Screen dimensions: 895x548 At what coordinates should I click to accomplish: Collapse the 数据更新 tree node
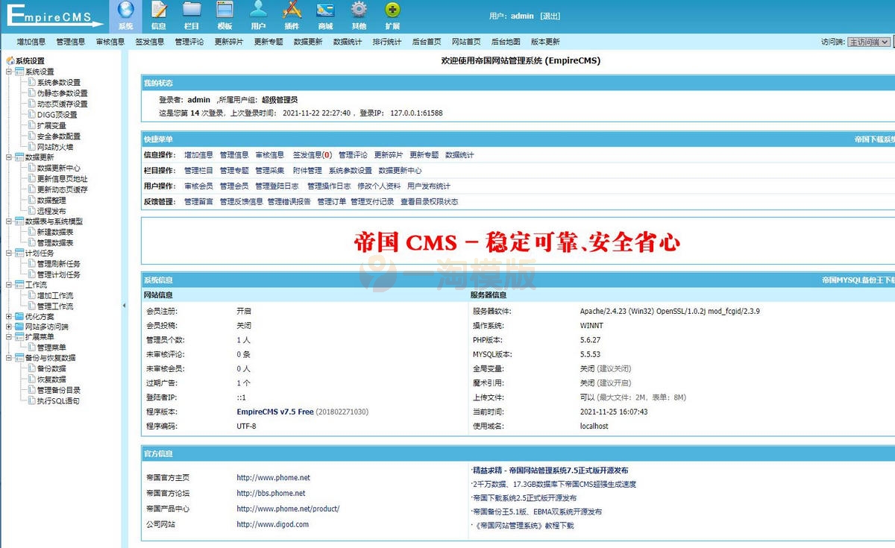coord(9,157)
